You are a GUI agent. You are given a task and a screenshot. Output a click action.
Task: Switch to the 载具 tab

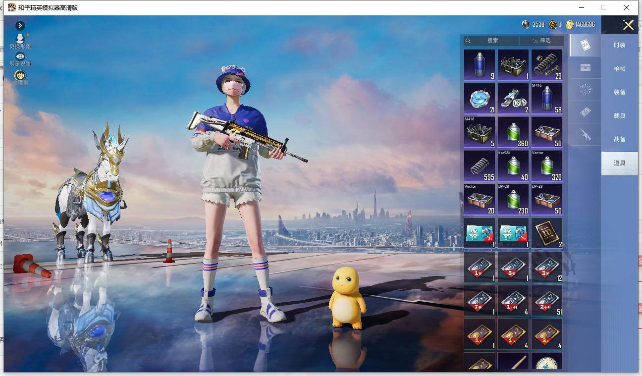tap(619, 116)
